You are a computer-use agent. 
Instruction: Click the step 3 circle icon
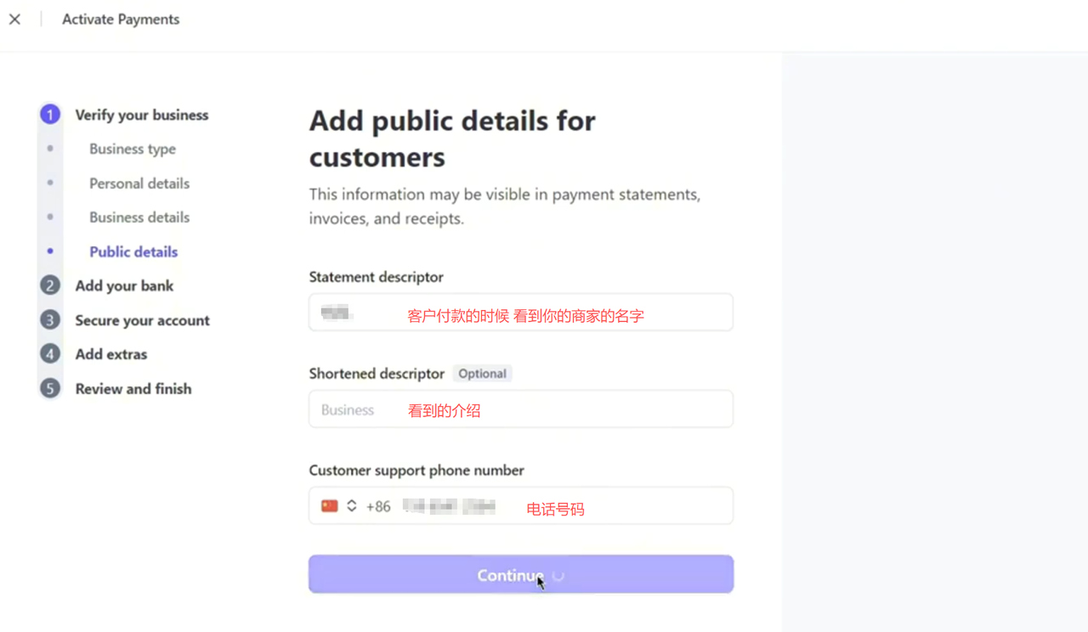click(x=50, y=320)
